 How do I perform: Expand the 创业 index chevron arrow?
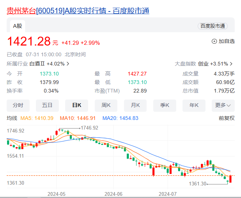click(x=231, y=64)
